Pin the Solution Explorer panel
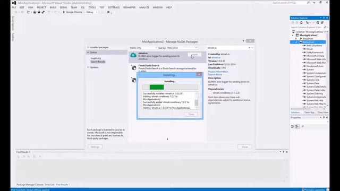The image size is (340, 191). point(324,18)
